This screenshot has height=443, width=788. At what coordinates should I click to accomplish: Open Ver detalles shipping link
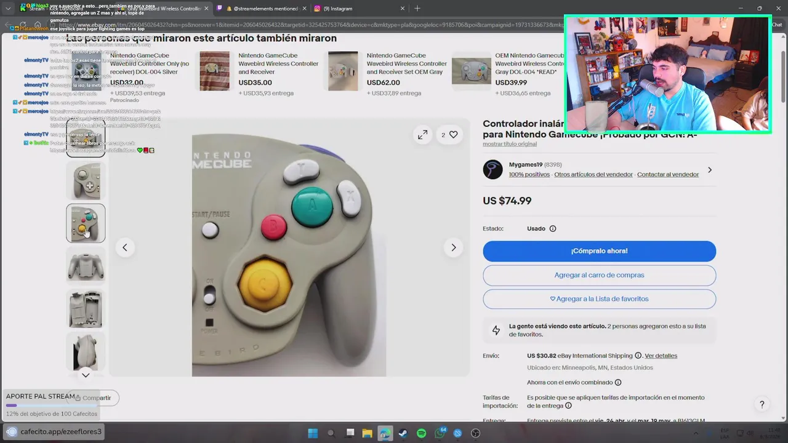[661, 356]
